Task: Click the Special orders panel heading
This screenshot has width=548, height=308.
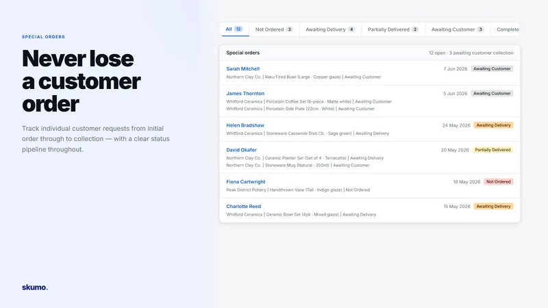Action: (243, 53)
